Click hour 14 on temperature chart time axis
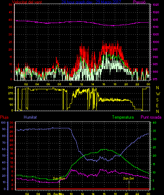The image size is (164, 195). pyautogui.click(x=93, y=194)
